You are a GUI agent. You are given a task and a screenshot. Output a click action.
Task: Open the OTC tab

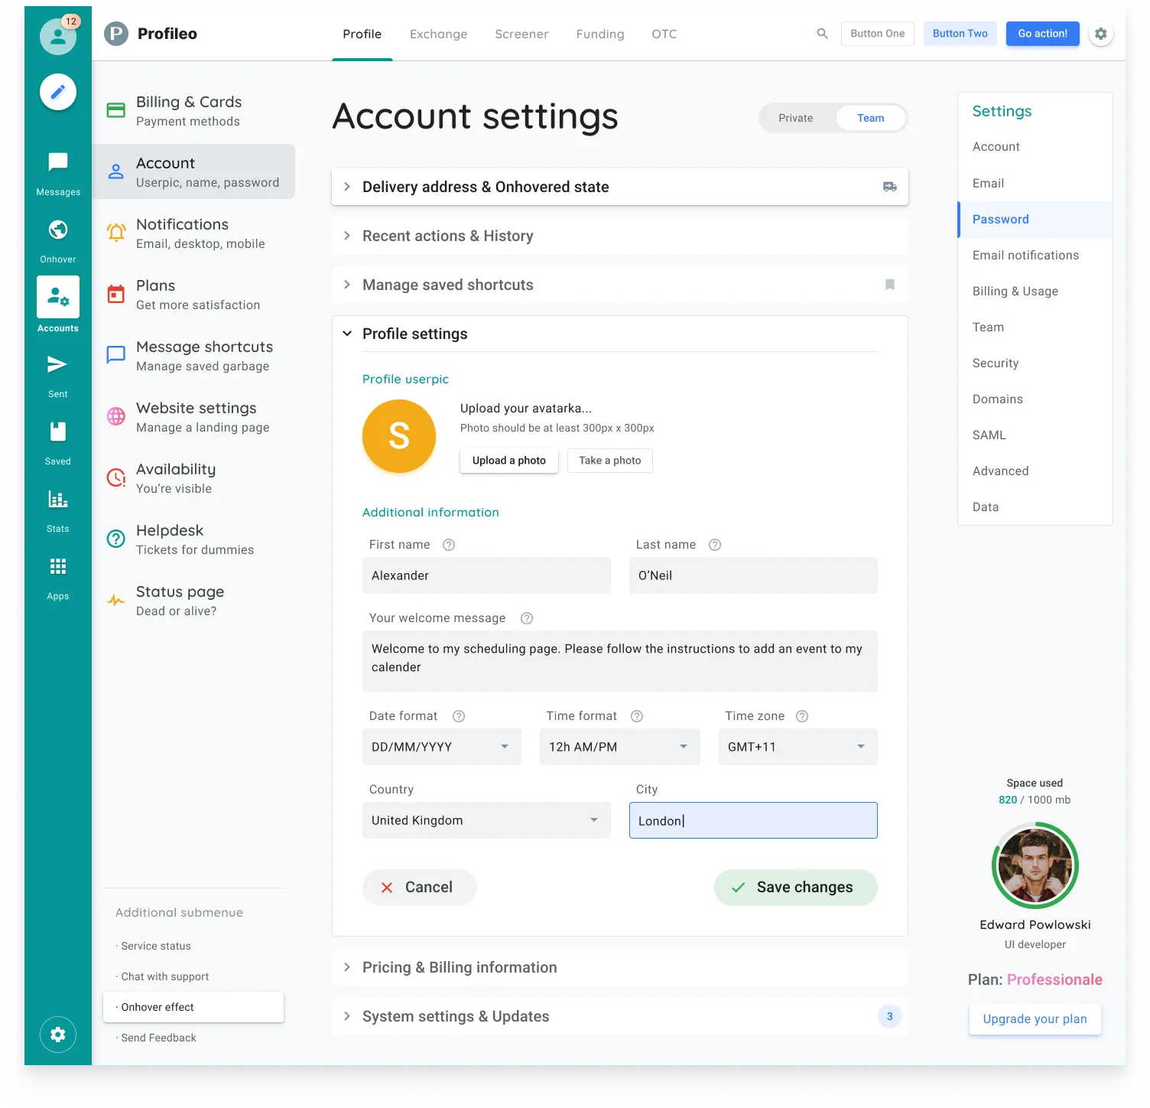pyautogui.click(x=663, y=34)
